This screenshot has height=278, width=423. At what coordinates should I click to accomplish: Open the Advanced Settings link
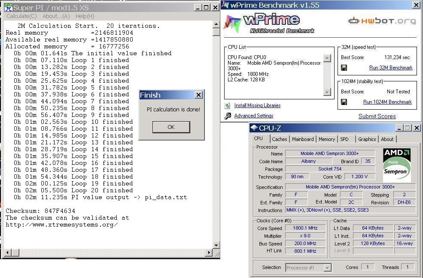pos(253,116)
